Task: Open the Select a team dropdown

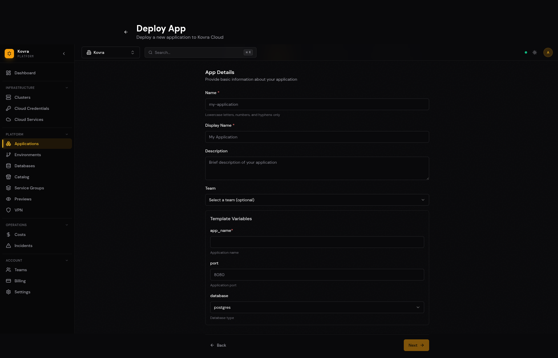Action: pyautogui.click(x=317, y=200)
